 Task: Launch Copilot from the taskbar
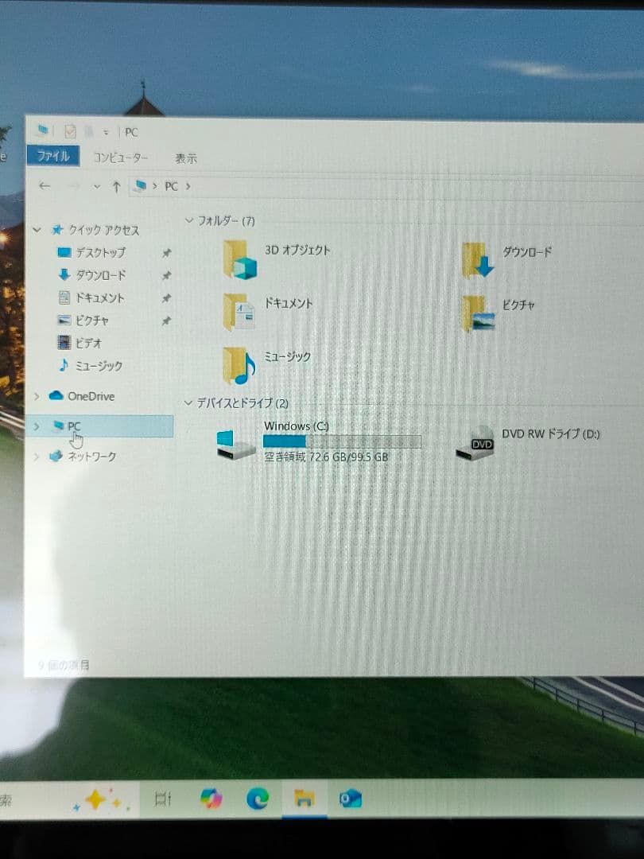click(211, 799)
